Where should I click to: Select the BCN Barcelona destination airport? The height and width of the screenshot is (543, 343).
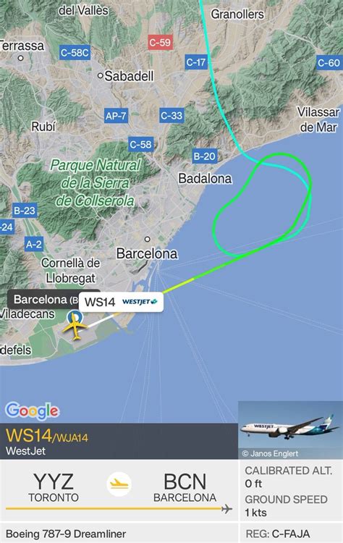pyautogui.click(x=185, y=487)
